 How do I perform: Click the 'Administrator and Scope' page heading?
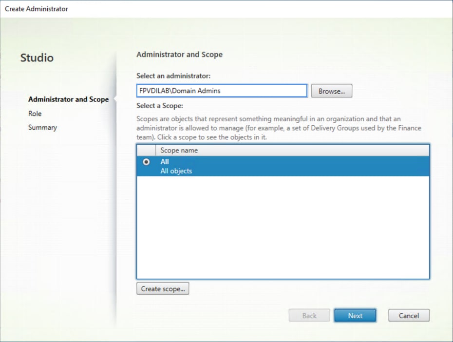coord(179,55)
